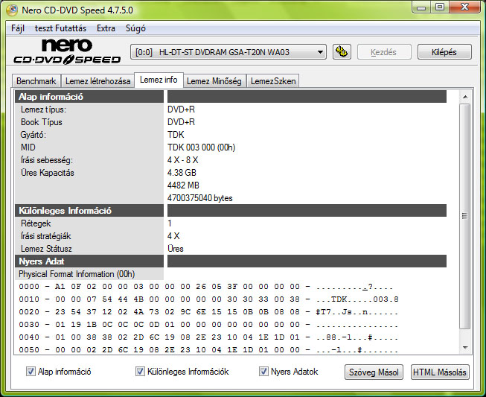Minimize the Nero window
This screenshot has width=486, height=397.
[421, 7]
